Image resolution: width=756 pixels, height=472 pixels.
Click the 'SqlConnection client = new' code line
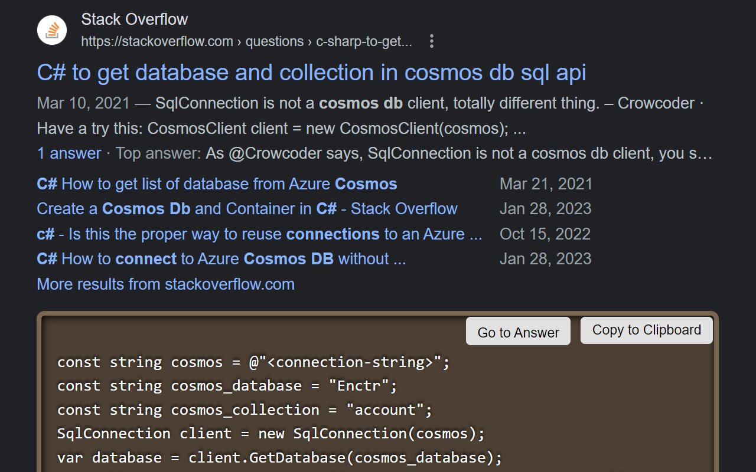pos(271,434)
